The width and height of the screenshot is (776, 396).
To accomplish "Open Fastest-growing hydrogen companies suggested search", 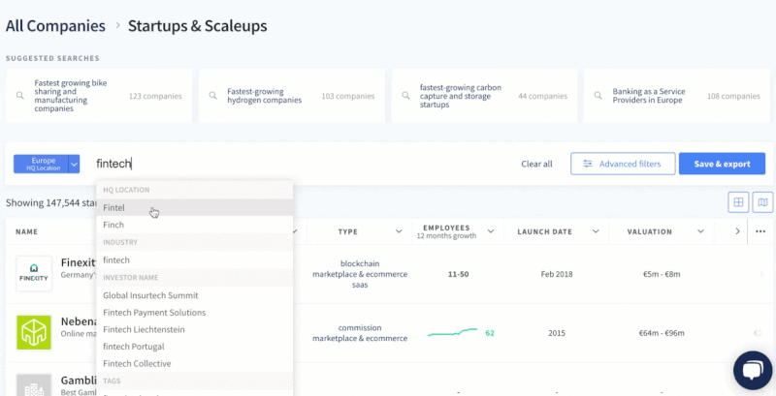I will click(292, 96).
